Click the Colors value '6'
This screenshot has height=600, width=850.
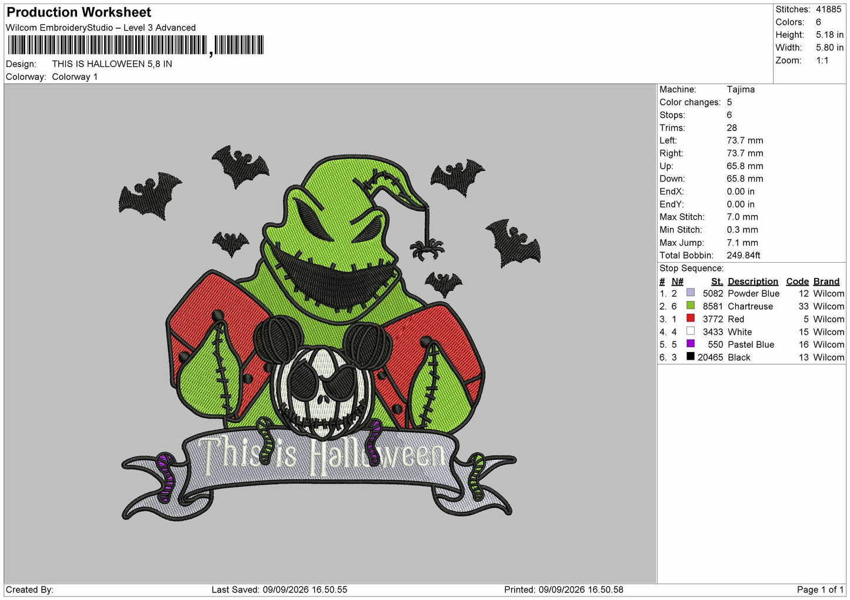(x=818, y=22)
